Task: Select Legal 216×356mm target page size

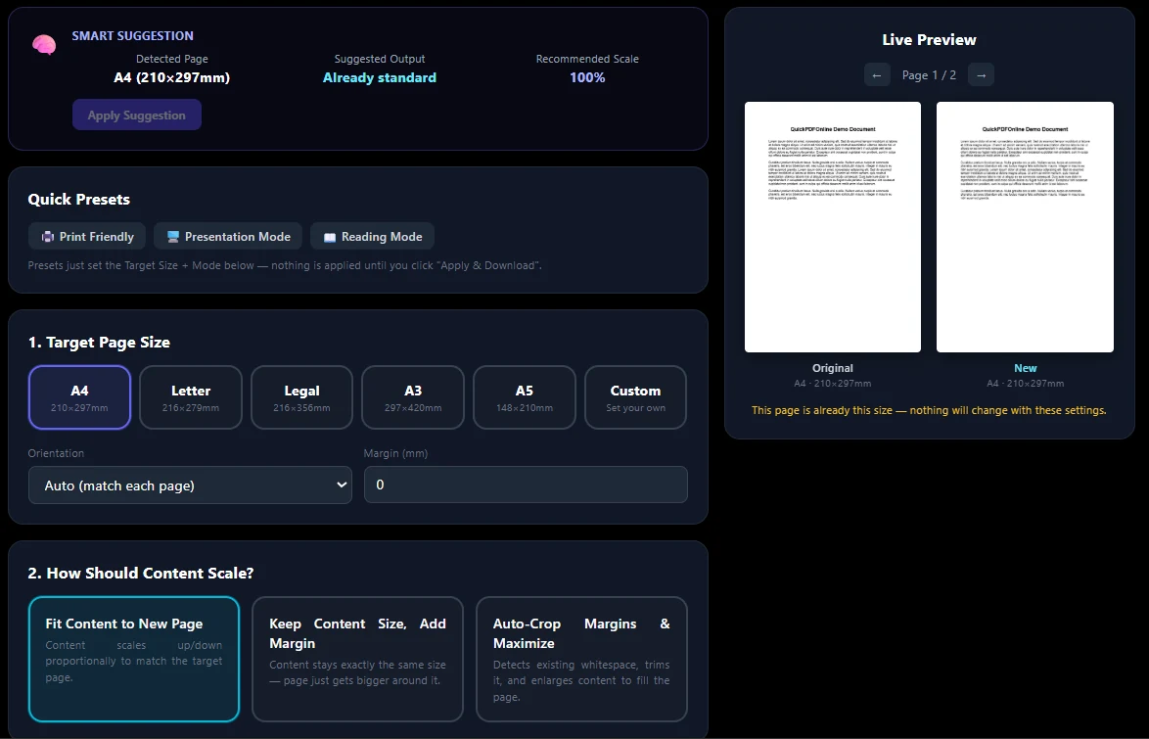Action: (301, 397)
